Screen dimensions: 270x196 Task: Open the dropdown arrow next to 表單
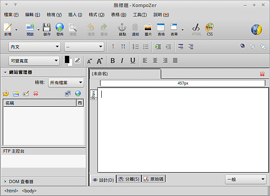183,30
